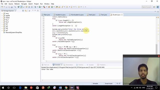Switch to the Main.java tab

(46, 15)
